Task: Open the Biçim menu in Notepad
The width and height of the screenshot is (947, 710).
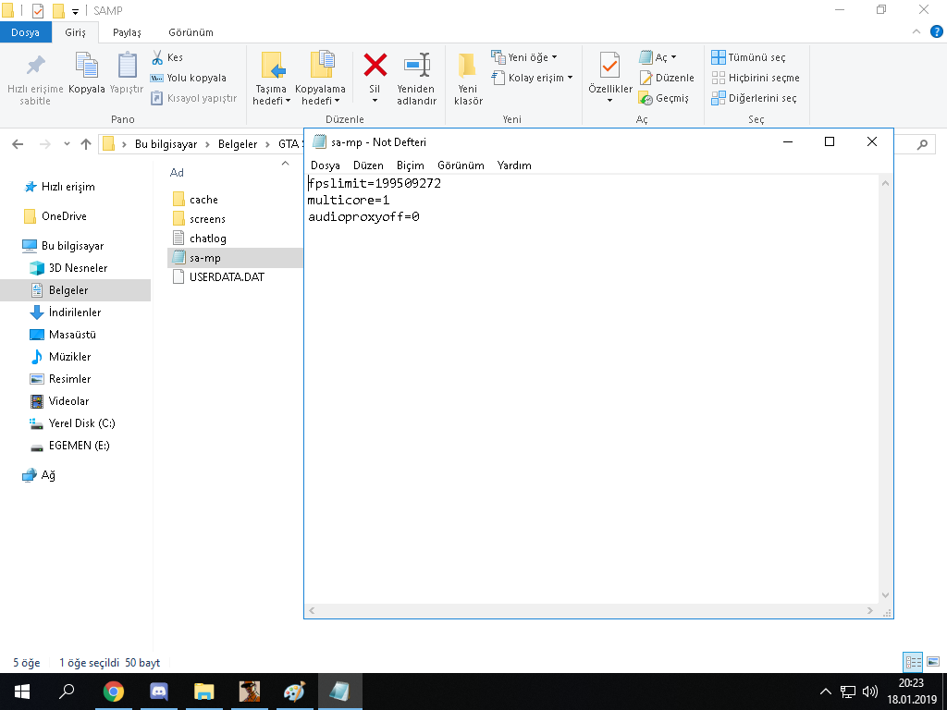Action: coord(410,165)
